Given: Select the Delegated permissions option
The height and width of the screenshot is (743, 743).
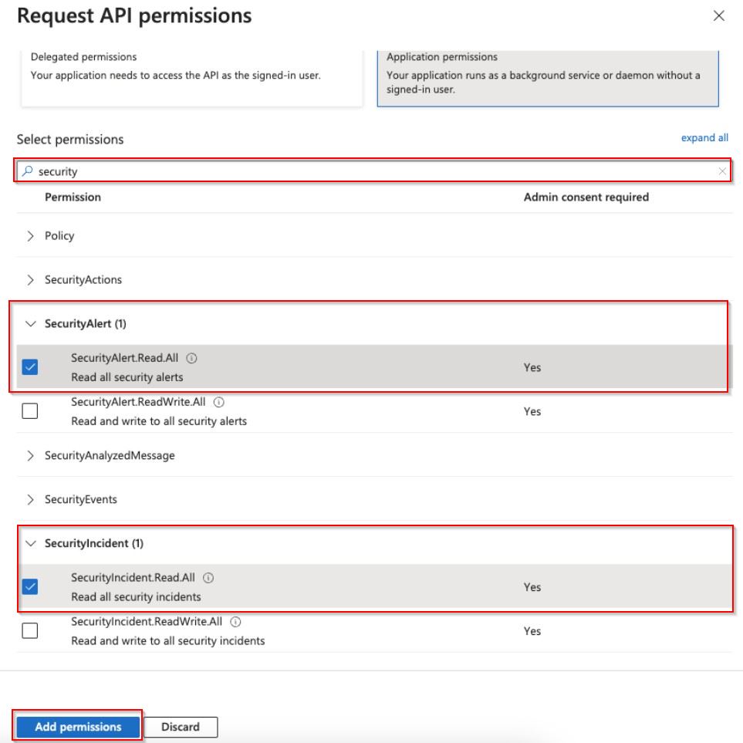Looking at the screenshot, I should (x=191, y=73).
